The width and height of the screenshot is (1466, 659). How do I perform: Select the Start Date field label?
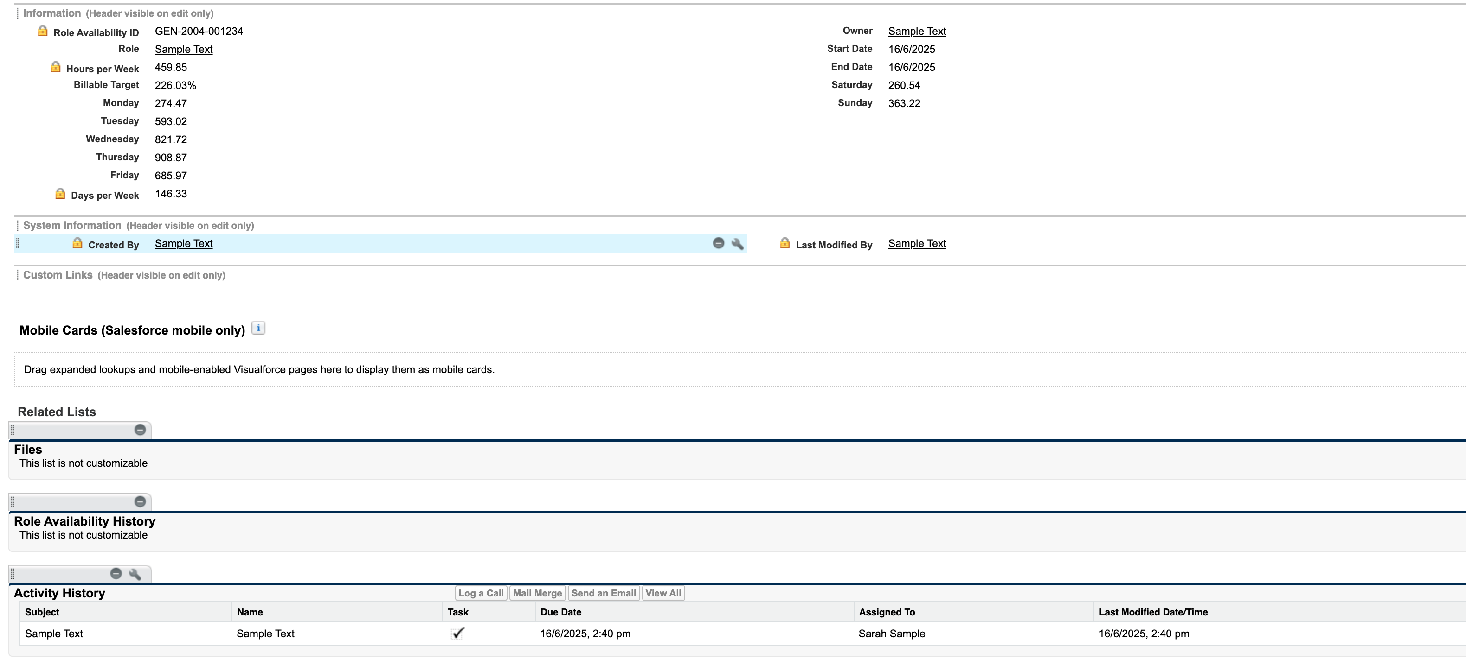click(849, 49)
